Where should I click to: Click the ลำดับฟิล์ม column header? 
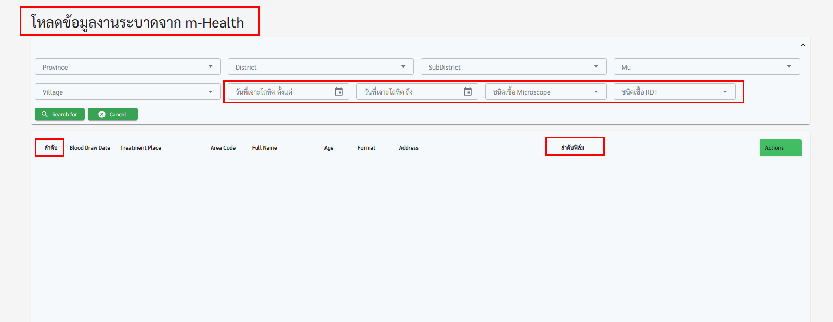pos(572,148)
